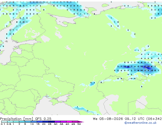Click the '17' value in the darkest rain cell

[x=145, y=67]
